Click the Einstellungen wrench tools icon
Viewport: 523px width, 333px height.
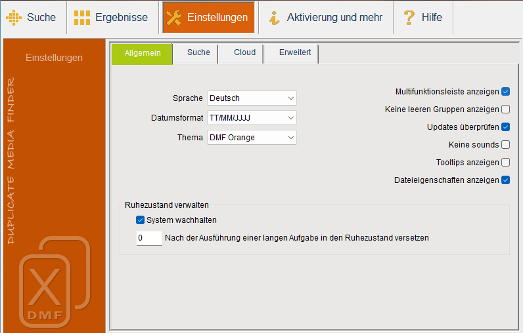click(x=174, y=18)
